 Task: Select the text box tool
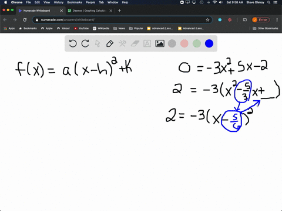(x=147, y=43)
